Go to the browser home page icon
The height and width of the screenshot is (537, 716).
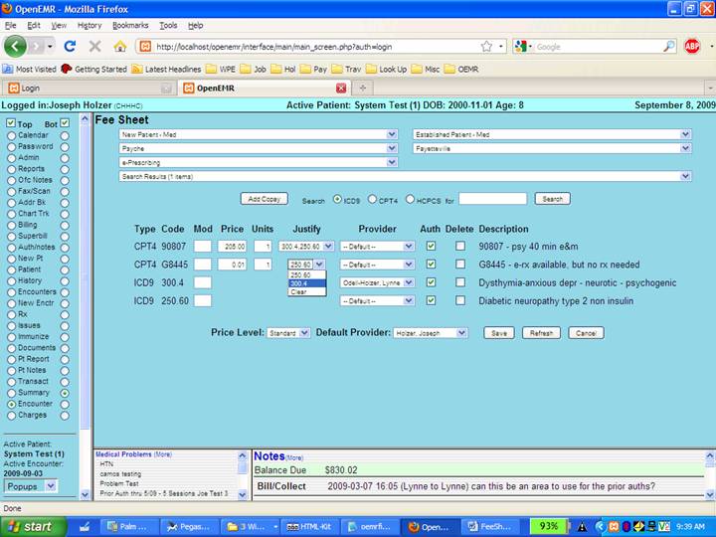click(120, 46)
